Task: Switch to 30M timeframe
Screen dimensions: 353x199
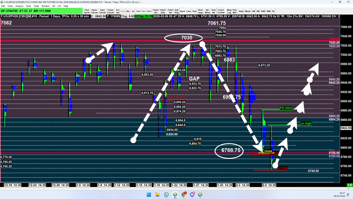Action: [x=269, y=11]
